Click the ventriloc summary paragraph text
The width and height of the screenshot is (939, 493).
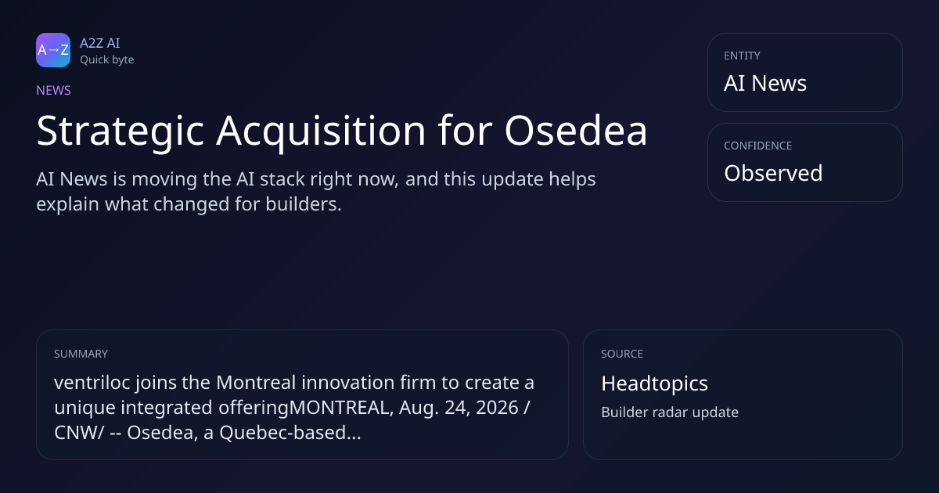point(294,407)
